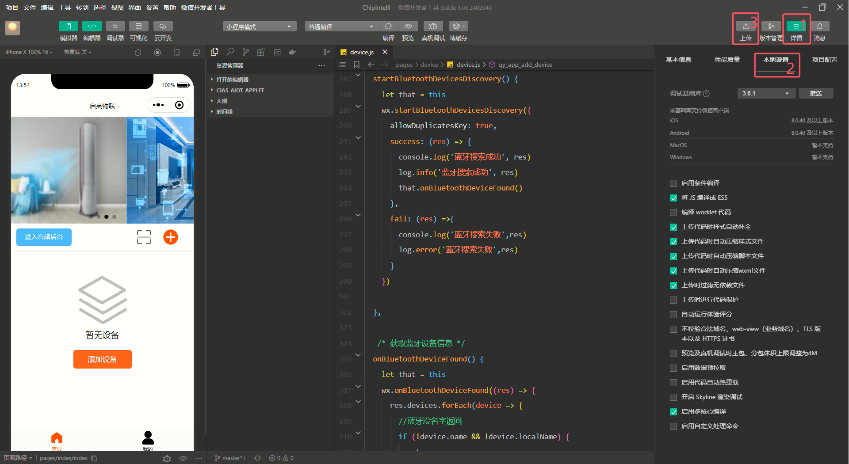This screenshot has width=849, height=464.
Task: Refresh the simulator
Action: 138,53
